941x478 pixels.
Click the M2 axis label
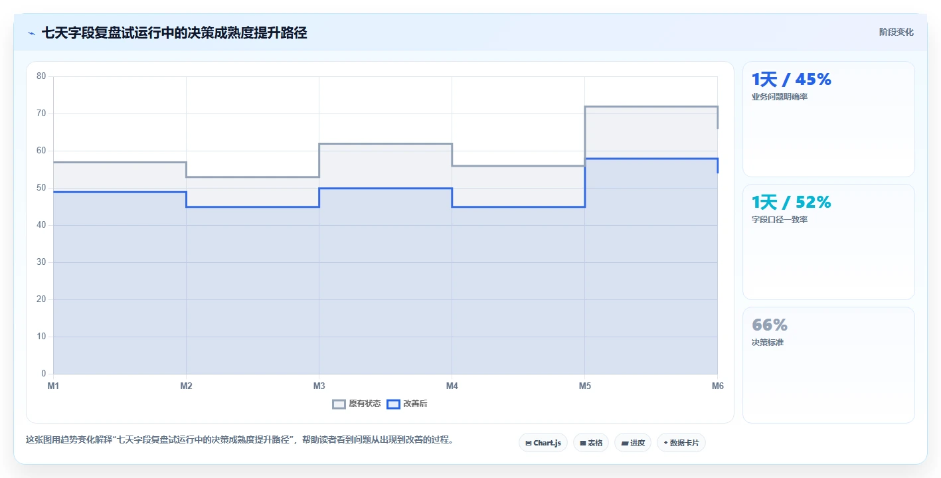tap(186, 386)
